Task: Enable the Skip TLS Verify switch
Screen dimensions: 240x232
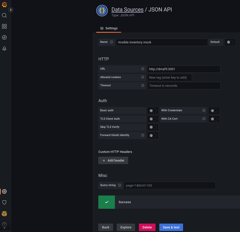Action: click(x=153, y=127)
